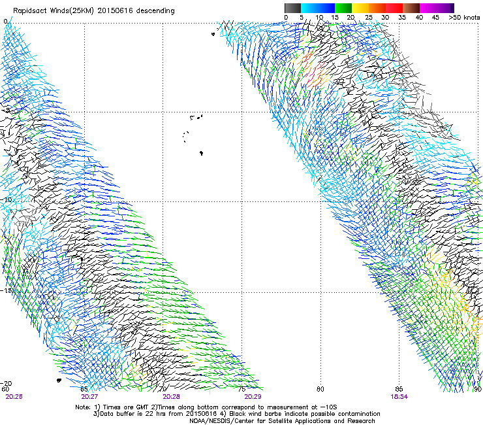483x425 pixels.
Task: Click the "NOAA/NESDIS/Center for Satellite Applications" credit line
Action: click(282, 421)
